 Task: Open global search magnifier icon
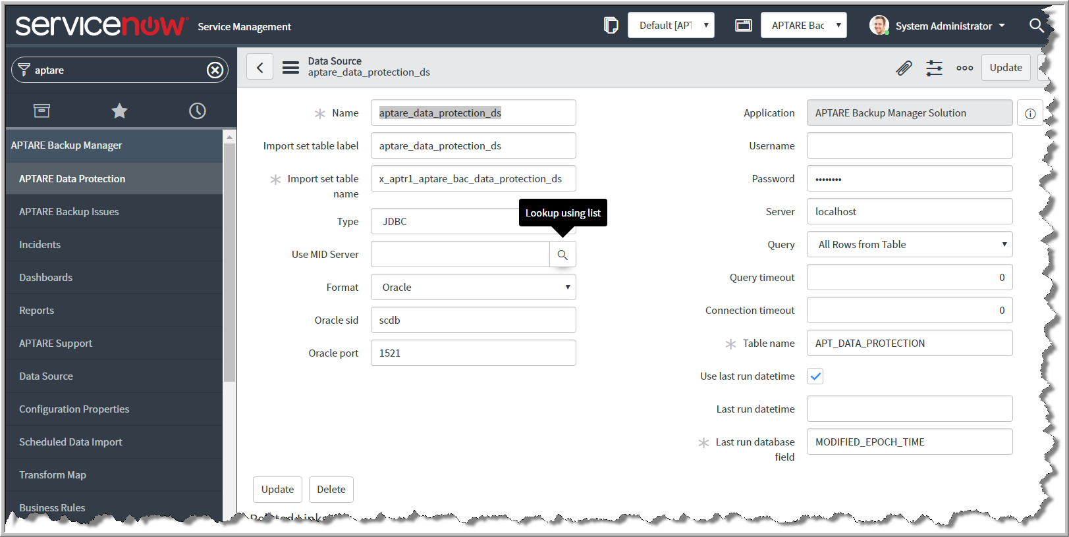(1036, 26)
